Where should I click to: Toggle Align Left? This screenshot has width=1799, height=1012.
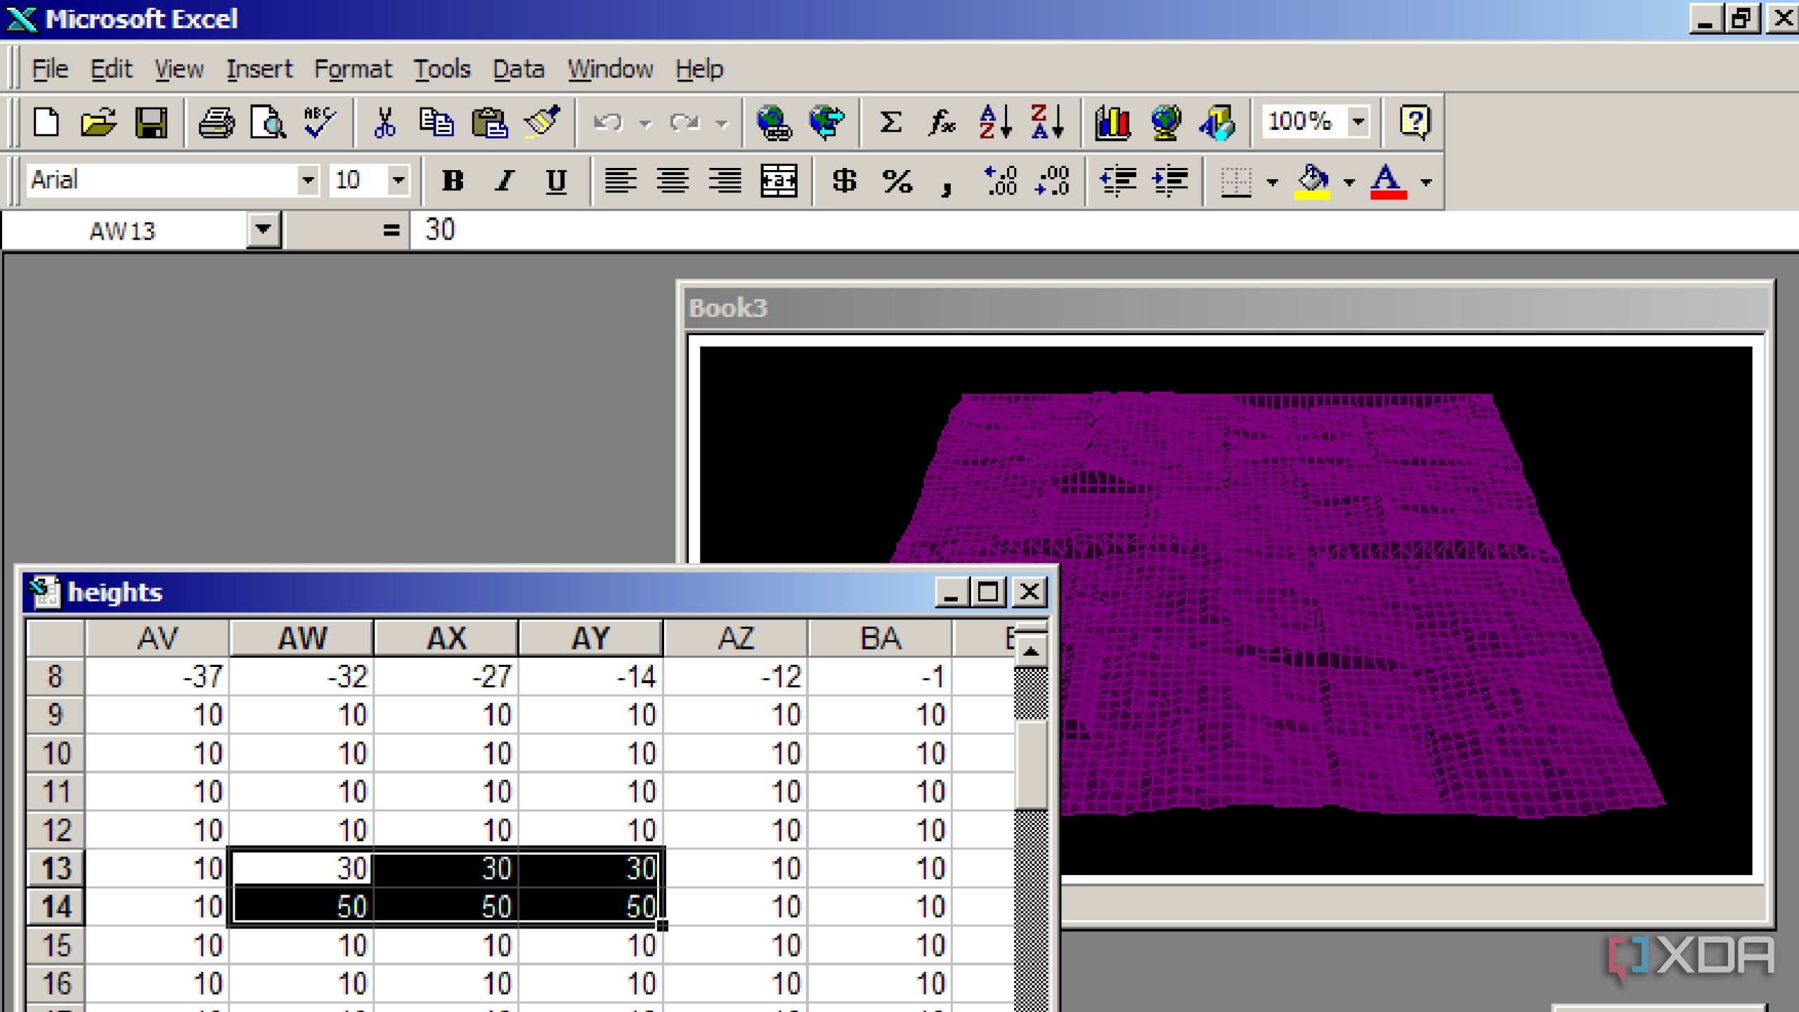621,181
